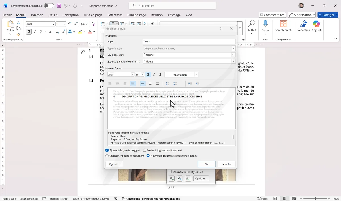The width and height of the screenshot is (341, 201).
Task: Click the italic button in Mise en forme
Action: [154, 74]
